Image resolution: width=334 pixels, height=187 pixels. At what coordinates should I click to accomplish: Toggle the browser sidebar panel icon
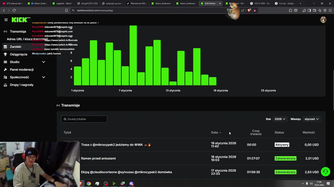(x=309, y=10)
